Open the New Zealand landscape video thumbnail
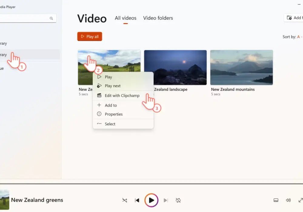 pyautogui.click(x=175, y=67)
